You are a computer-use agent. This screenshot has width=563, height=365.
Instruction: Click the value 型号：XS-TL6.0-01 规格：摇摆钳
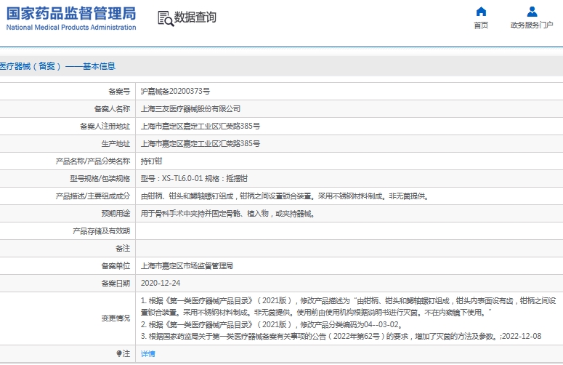point(194,179)
